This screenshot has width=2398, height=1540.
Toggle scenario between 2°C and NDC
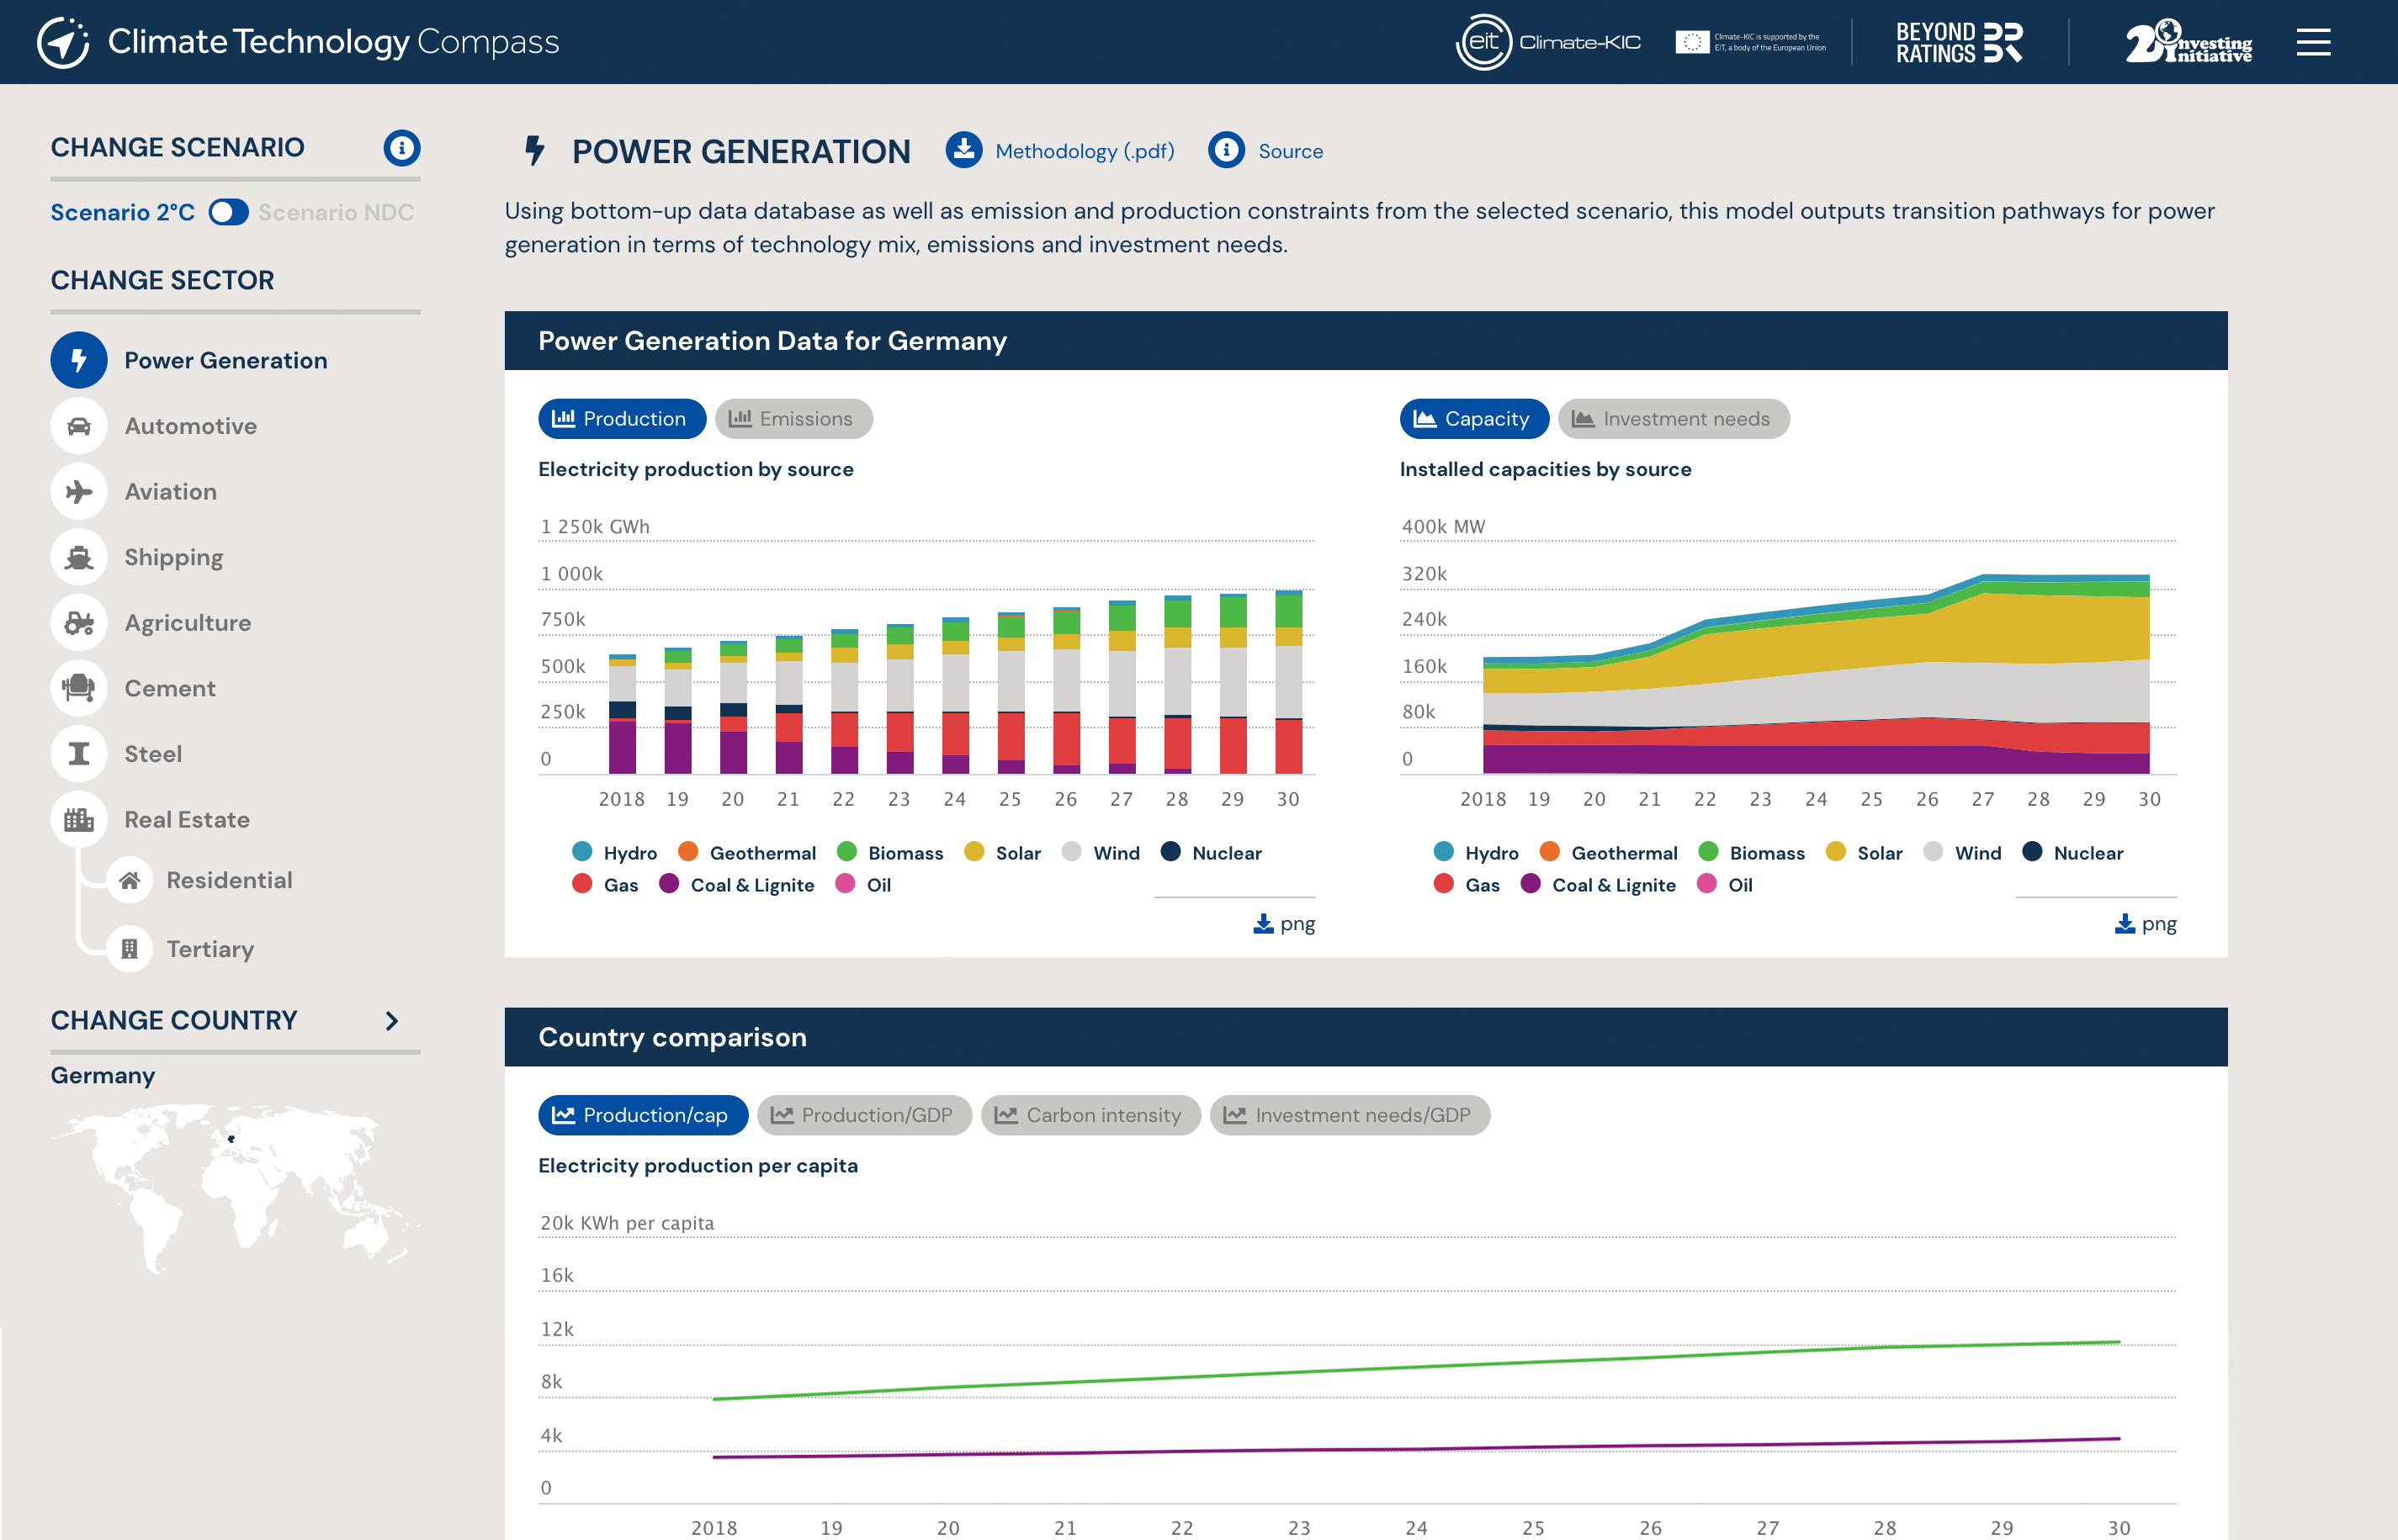[x=228, y=212]
